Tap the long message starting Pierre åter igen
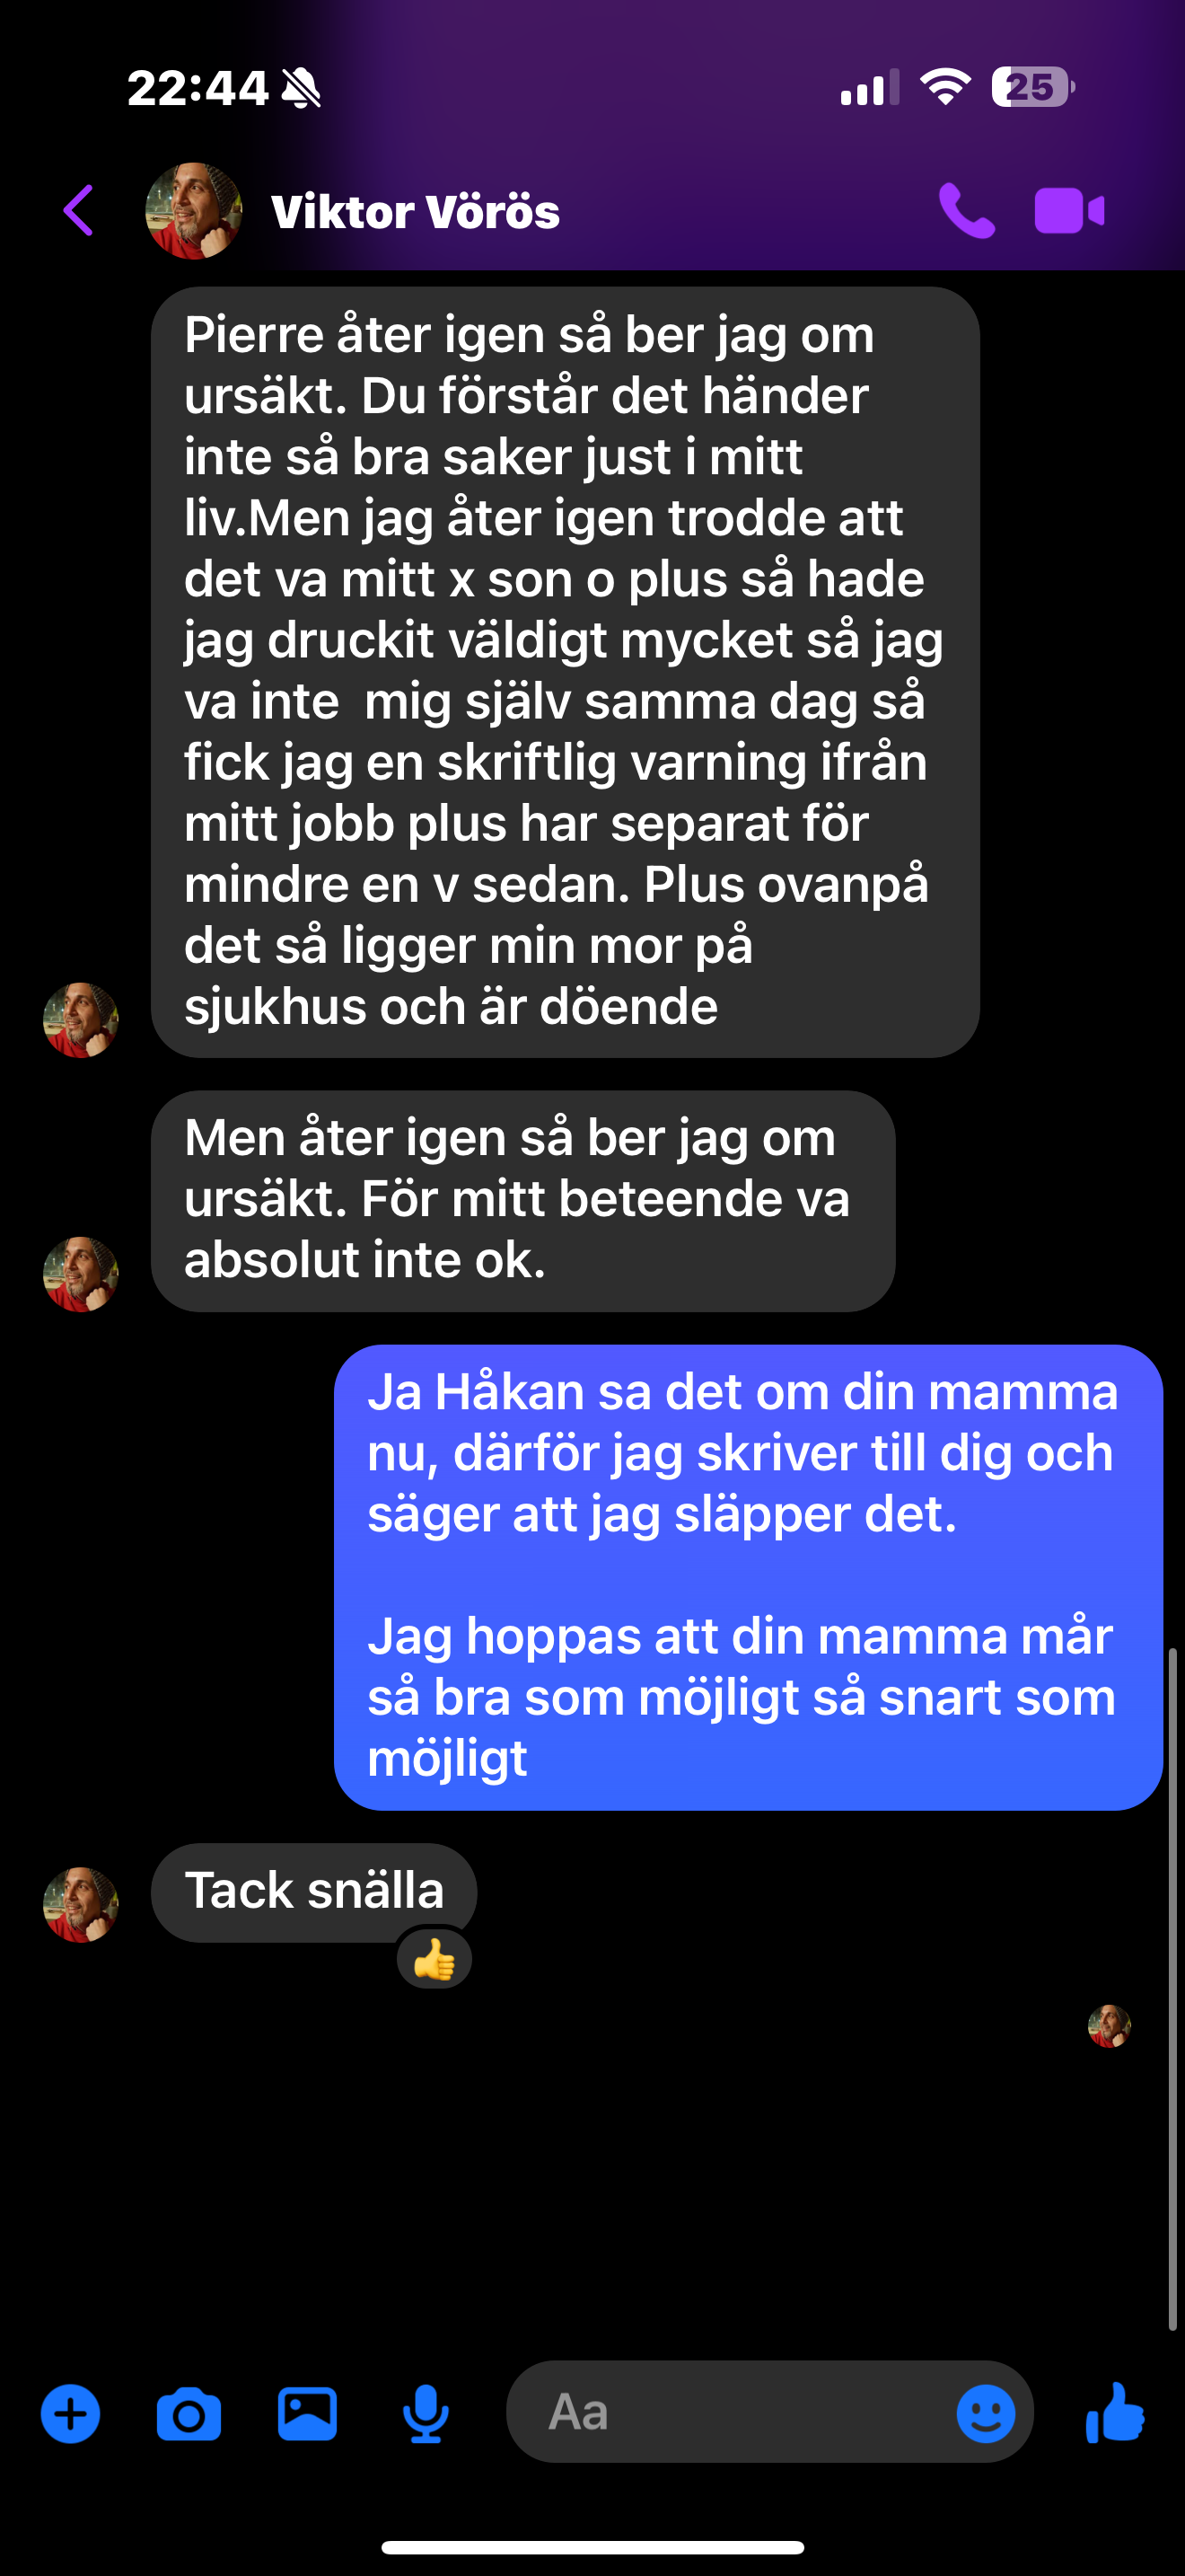 click(565, 672)
